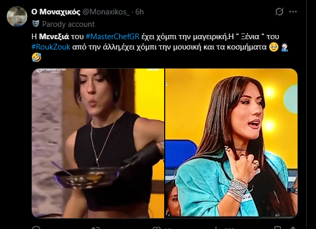Click the reply speech bubble icon
Viewport: 316px width, 229px height.
coord(36,228)
